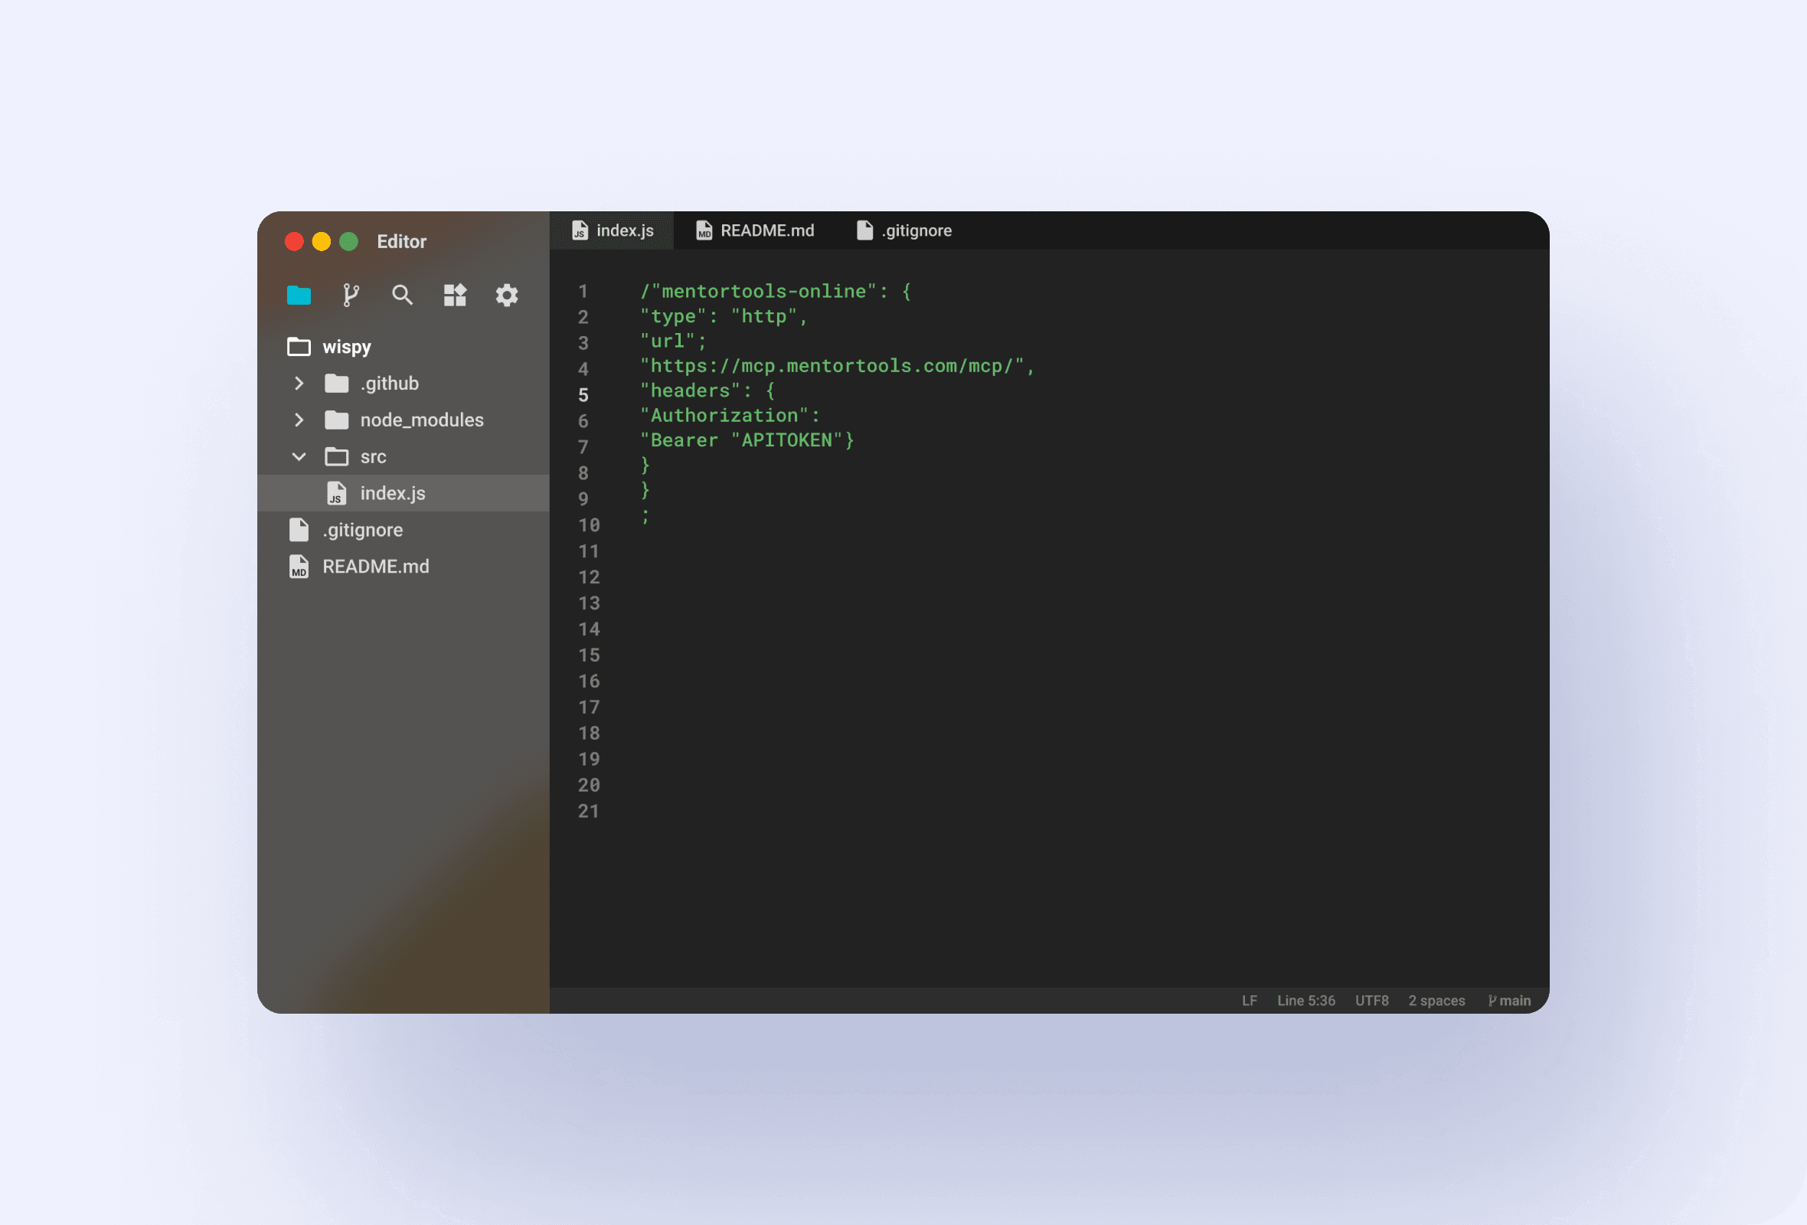Select index.js inside the src folder
Viewport: 1807px width, 1225px height.
[x=393, y=493]
